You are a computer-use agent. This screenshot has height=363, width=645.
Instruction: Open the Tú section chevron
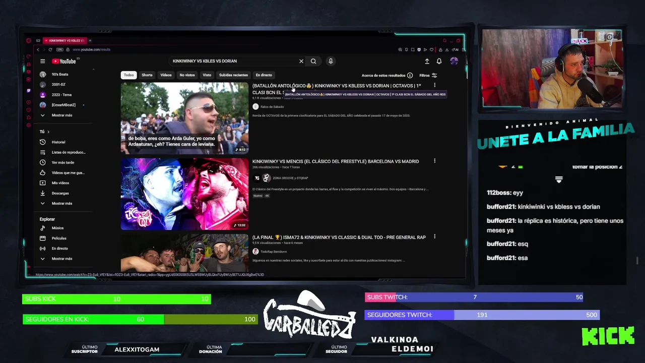tap(48, 132)
